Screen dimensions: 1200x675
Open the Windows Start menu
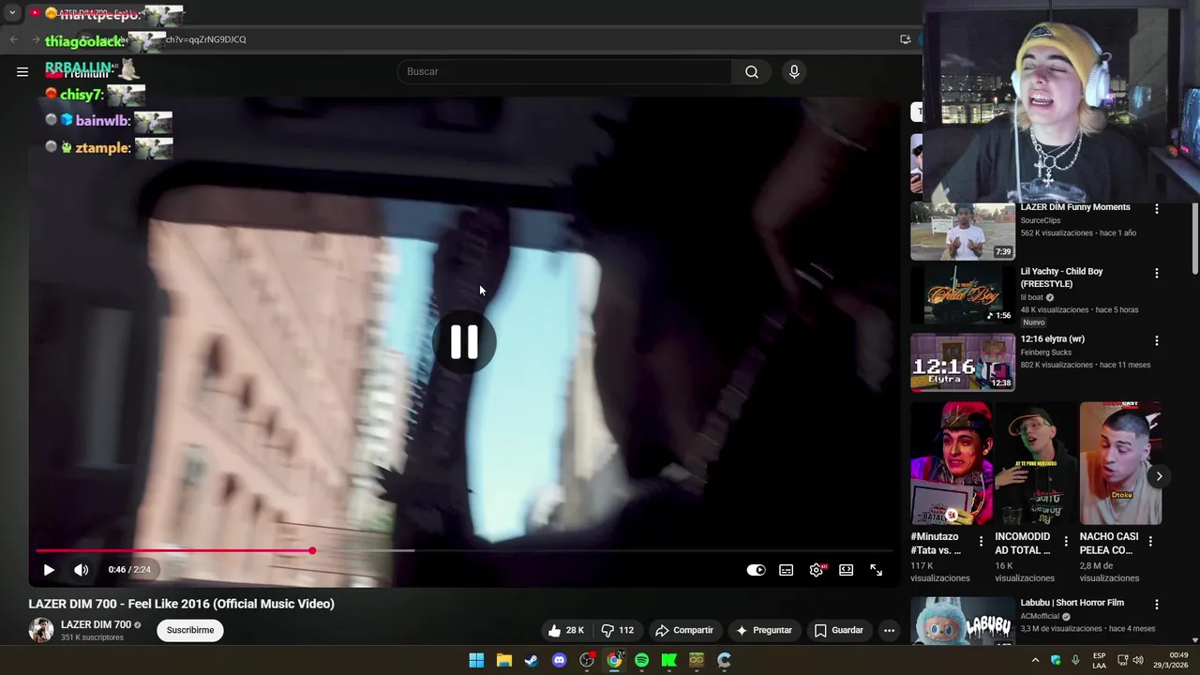pos(476,660)
